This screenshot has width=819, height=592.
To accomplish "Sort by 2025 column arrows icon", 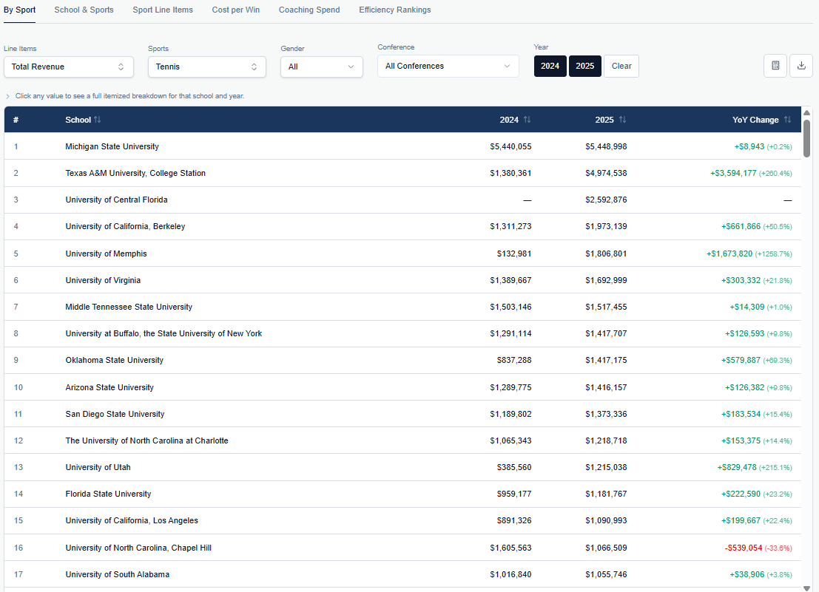I will tap(623, 120).
